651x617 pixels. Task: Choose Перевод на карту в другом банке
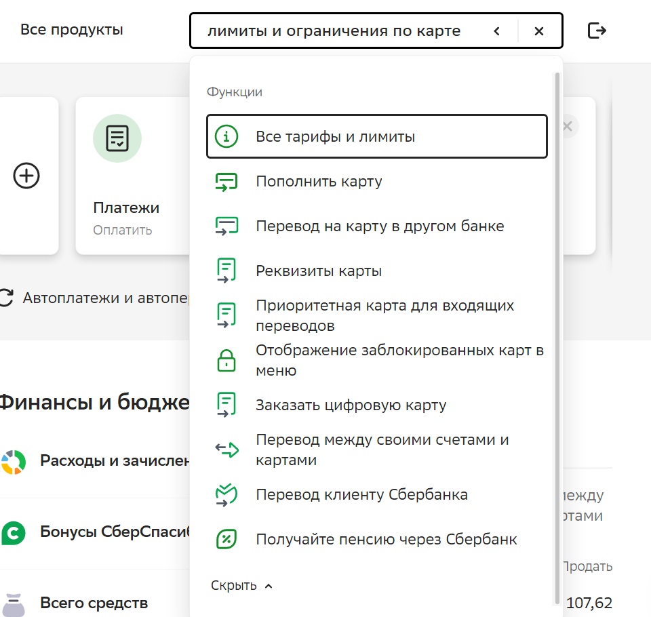pyautogui.click(x=380, y=226)
